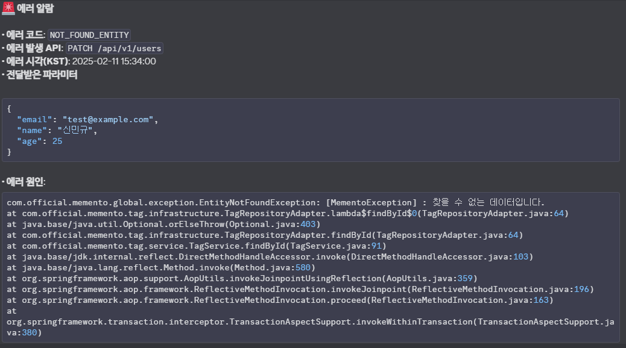Click the red siren emoji icon
Viewport: 626px width, 348px height.
click(8, 8)
